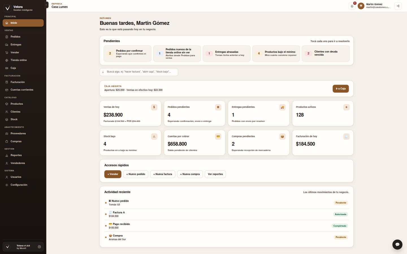407x254 pixels.
Task: Open the user avatar M
Action: [361, 6]
